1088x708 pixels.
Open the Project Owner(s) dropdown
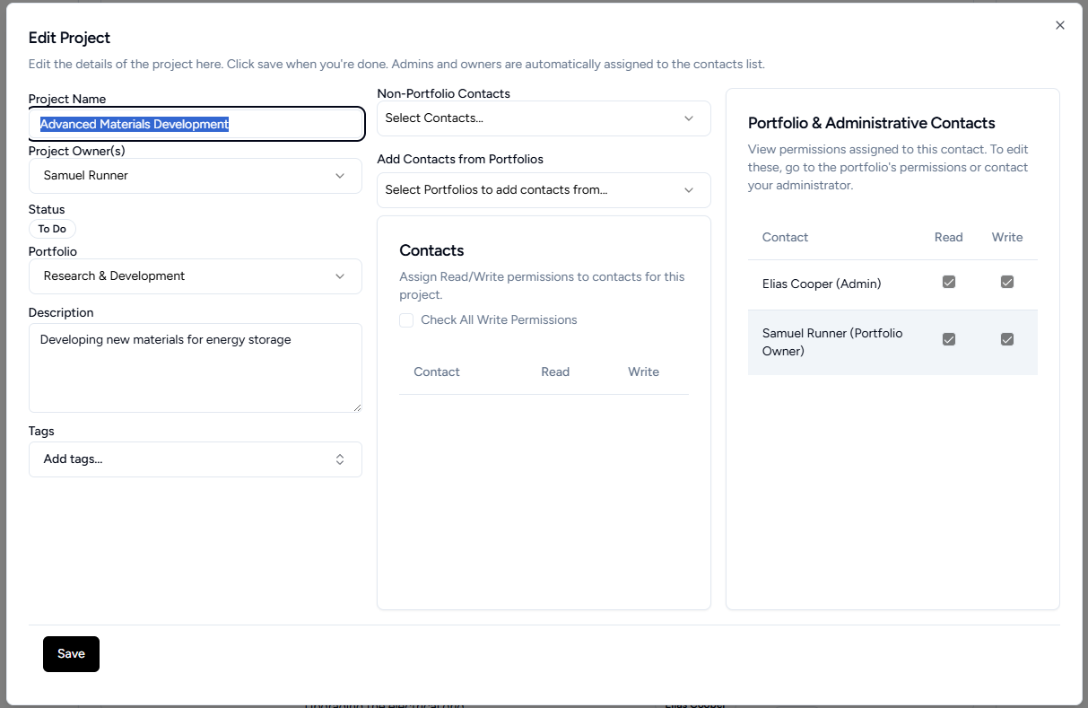pyautogui.click(x=195, y=176)
